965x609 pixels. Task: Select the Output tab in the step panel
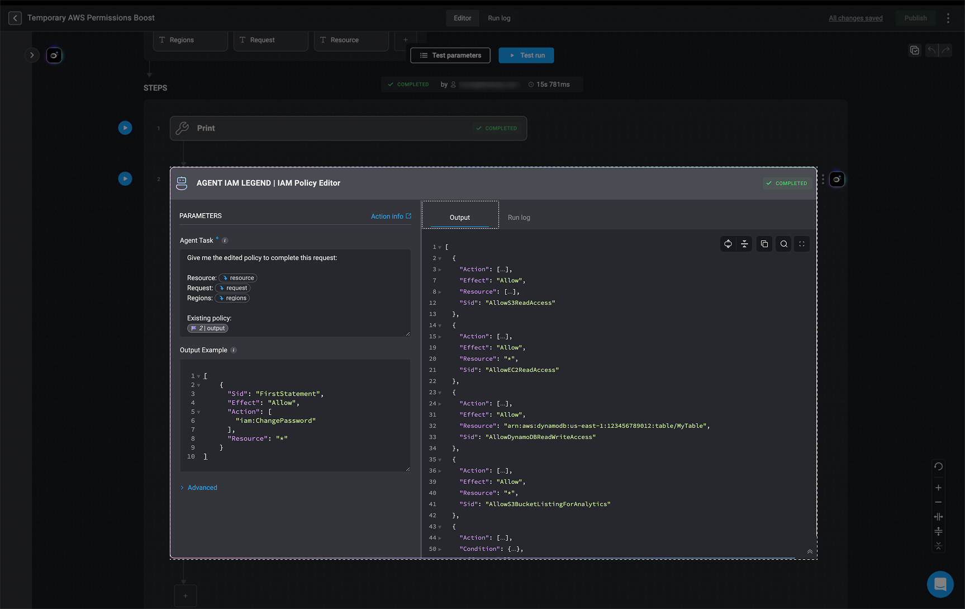(x=460, y=218)
